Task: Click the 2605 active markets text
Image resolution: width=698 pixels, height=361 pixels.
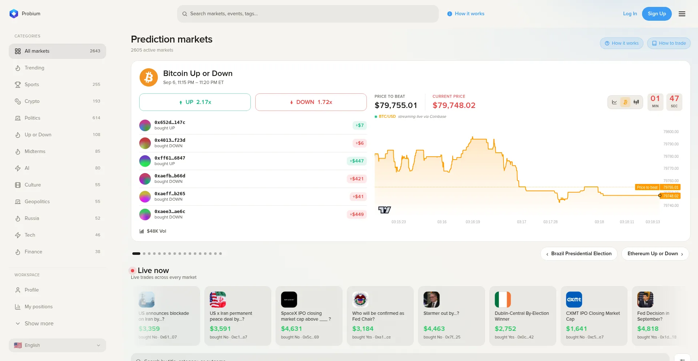Action: tap(152, 50)
